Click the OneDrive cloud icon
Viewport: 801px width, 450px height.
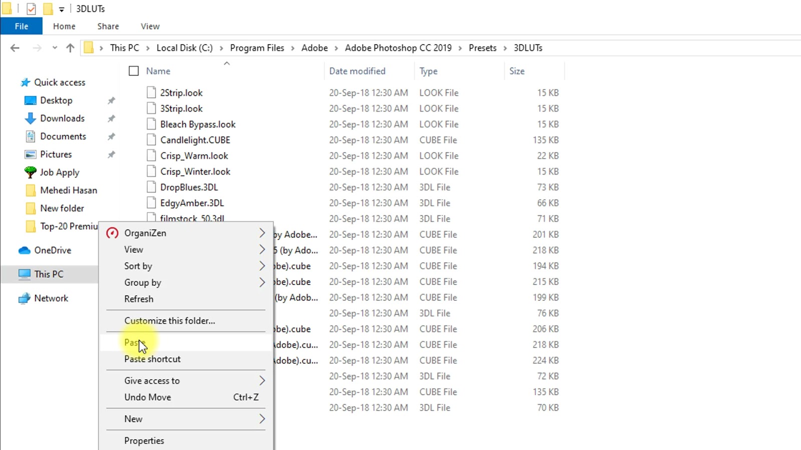[25, 250]
